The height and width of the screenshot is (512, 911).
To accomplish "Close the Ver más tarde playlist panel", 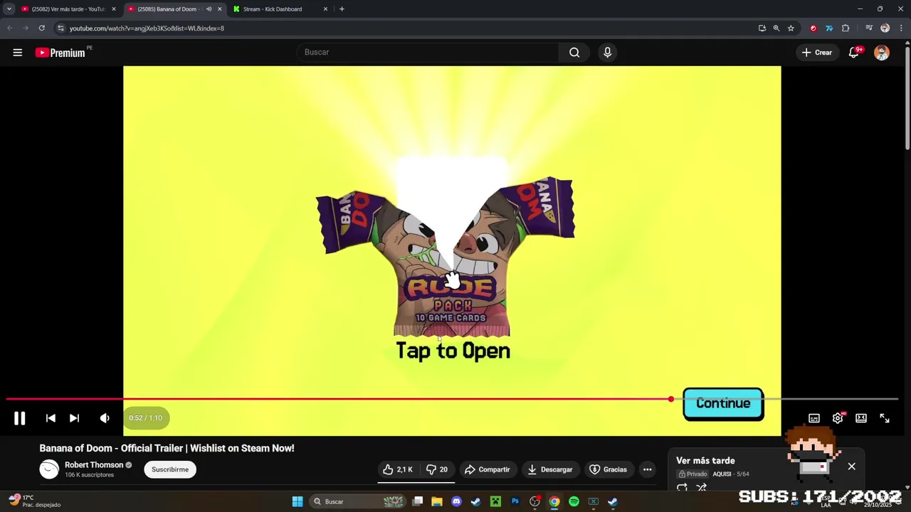I will point(851,466).
